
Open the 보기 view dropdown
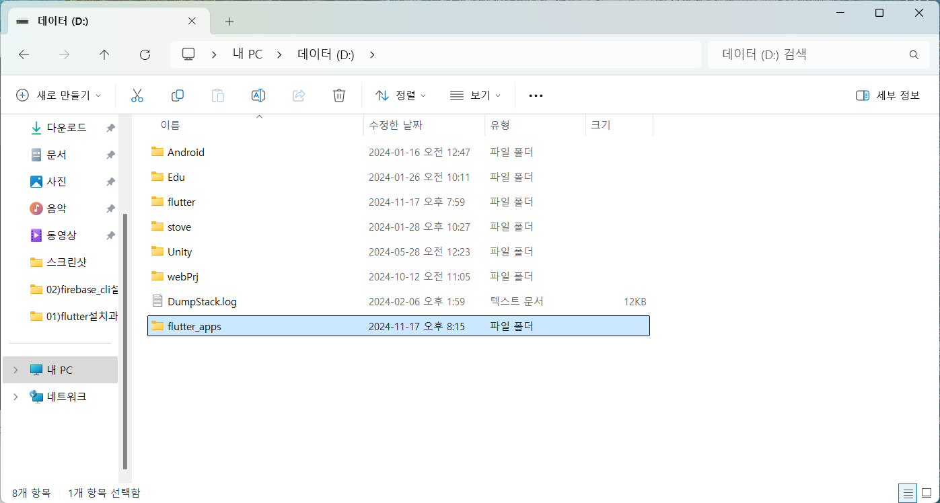point(475,95)
